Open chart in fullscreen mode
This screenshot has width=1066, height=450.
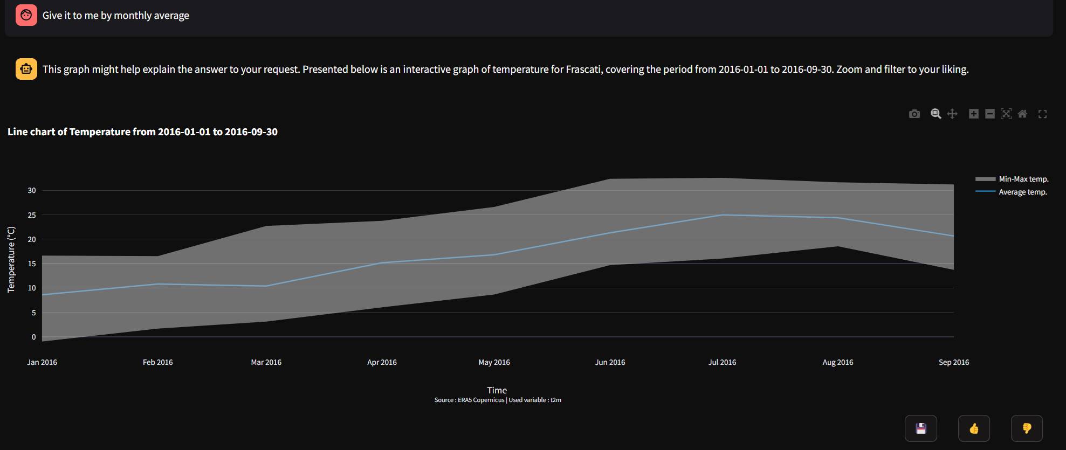click(x=1042, y=114)
